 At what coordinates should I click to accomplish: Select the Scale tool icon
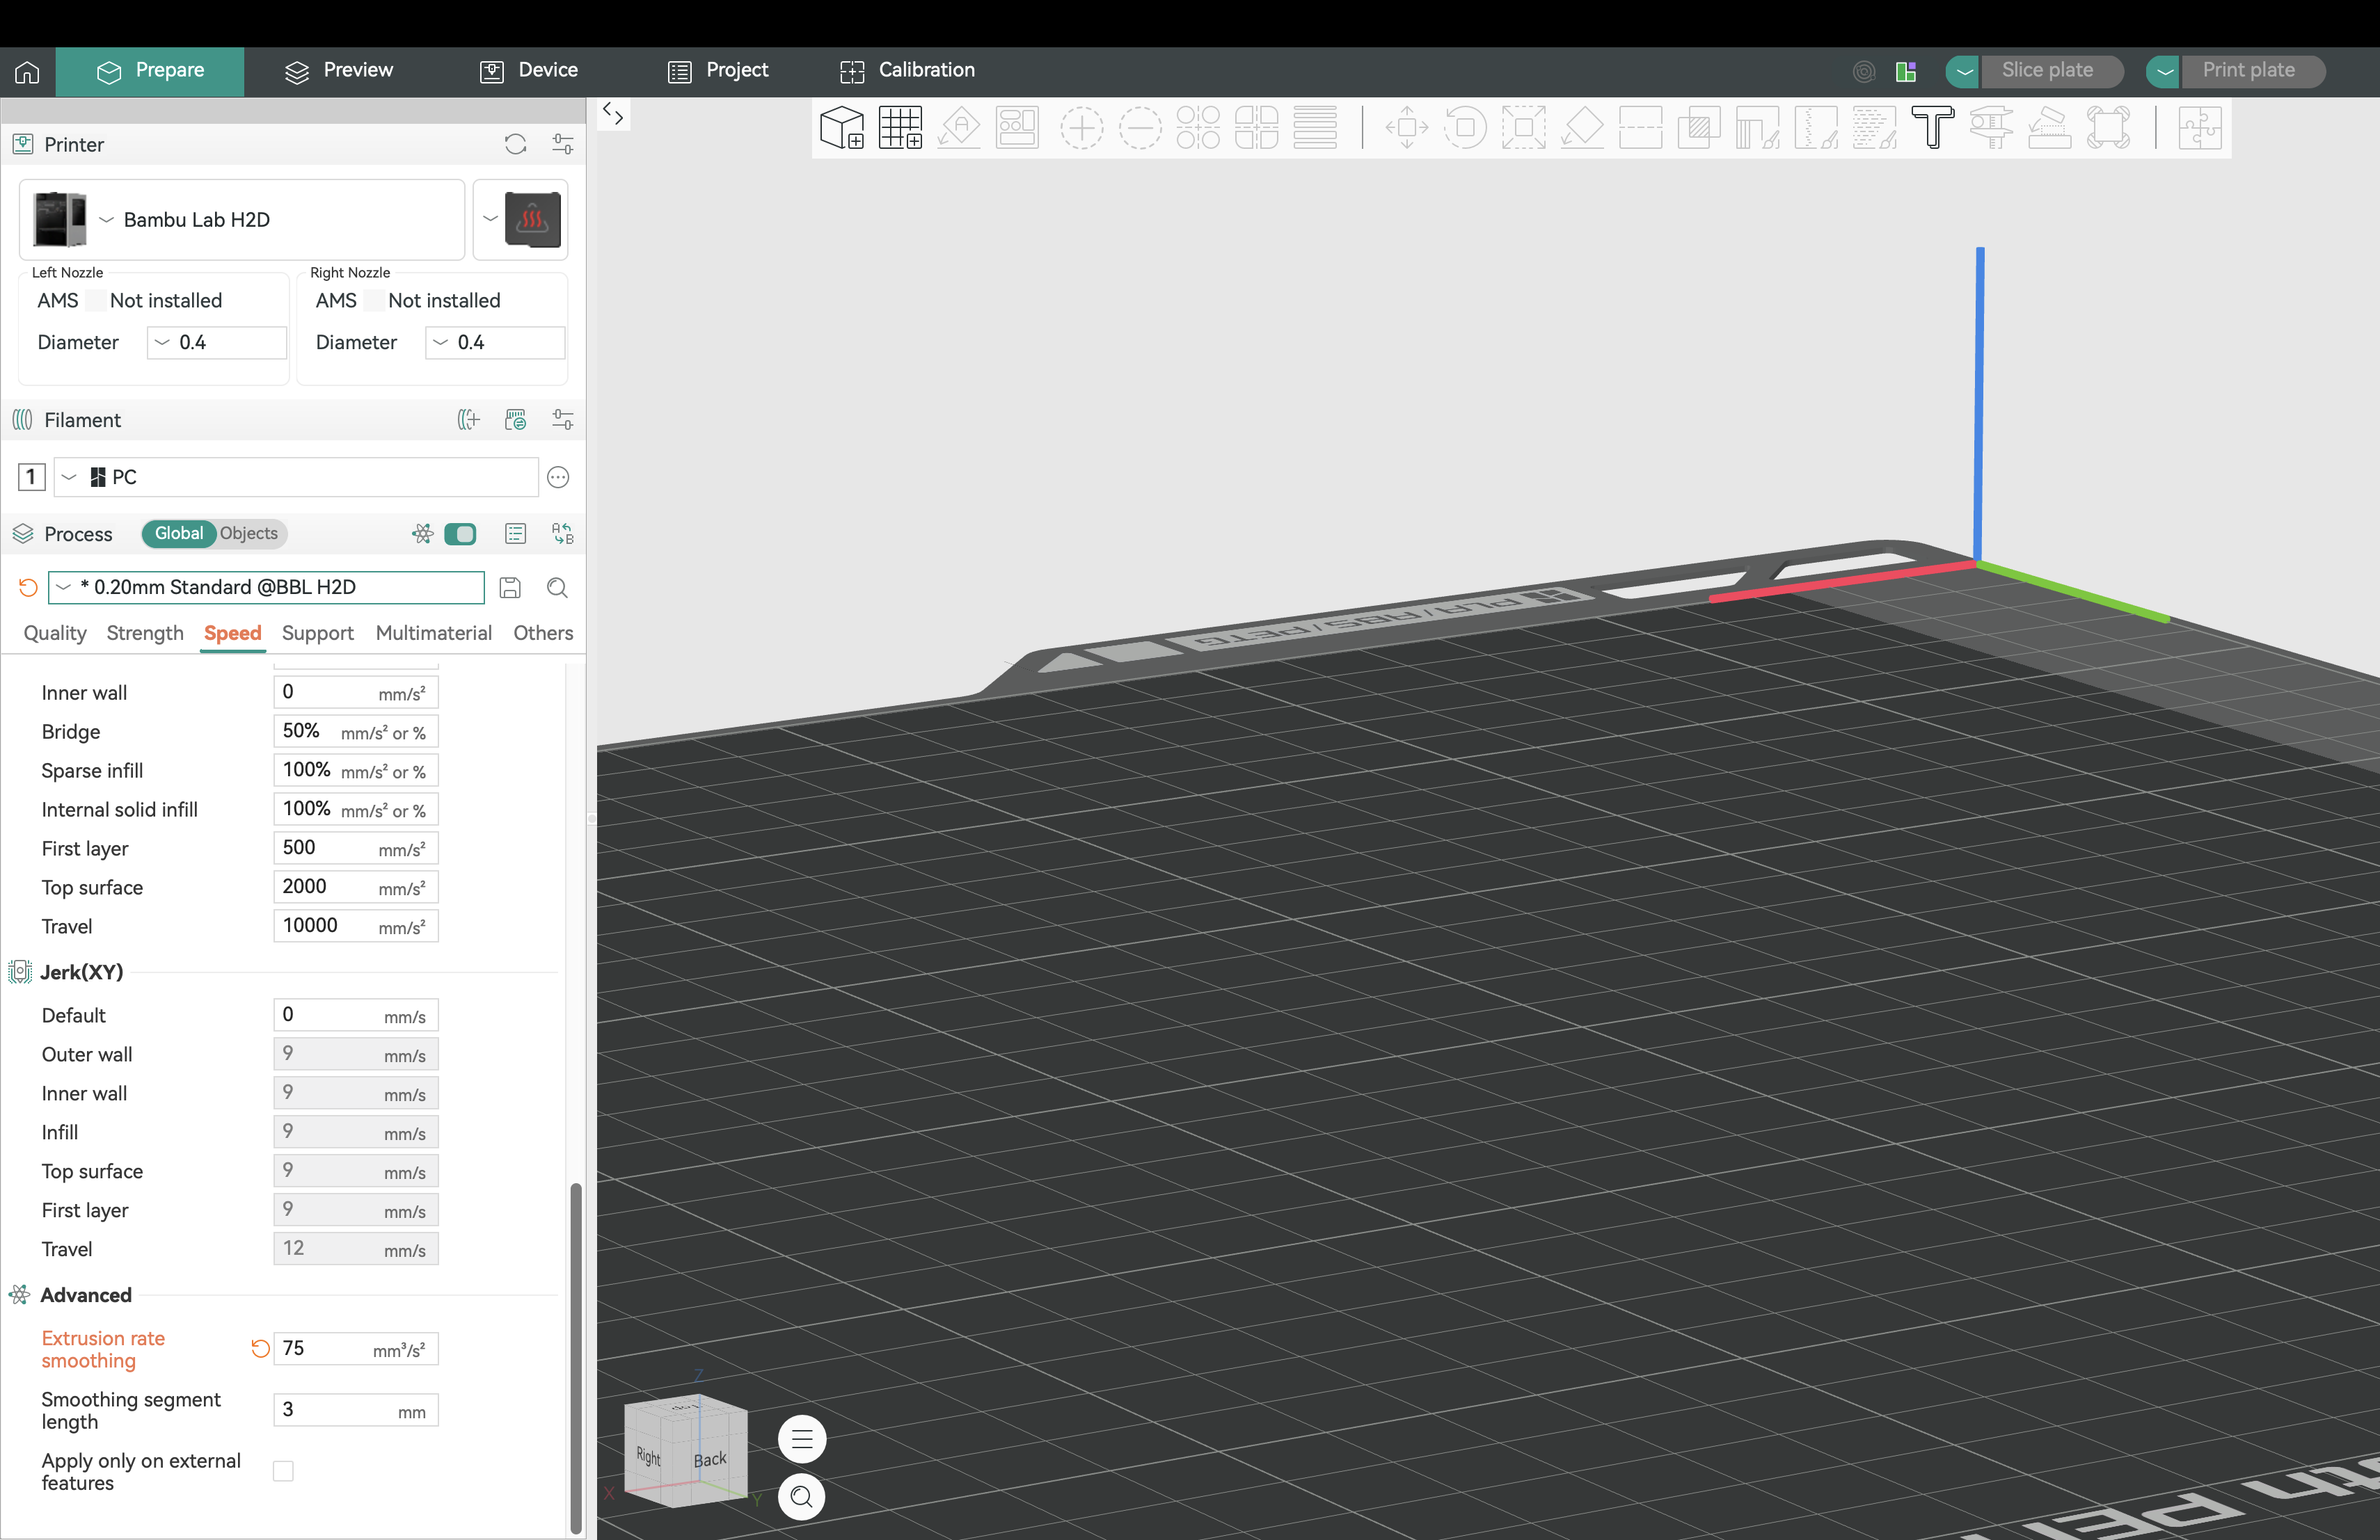tap(1523, 128)
